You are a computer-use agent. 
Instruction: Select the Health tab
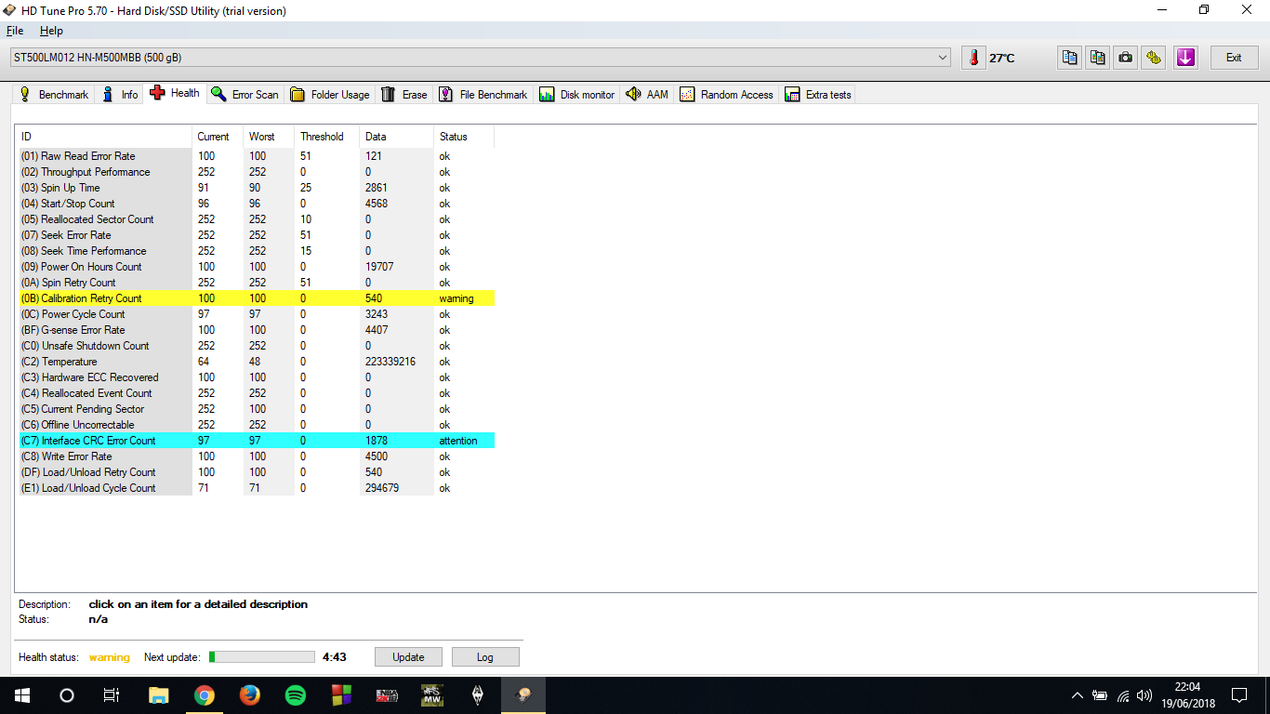pyautogui.click(x=175, y=93)
